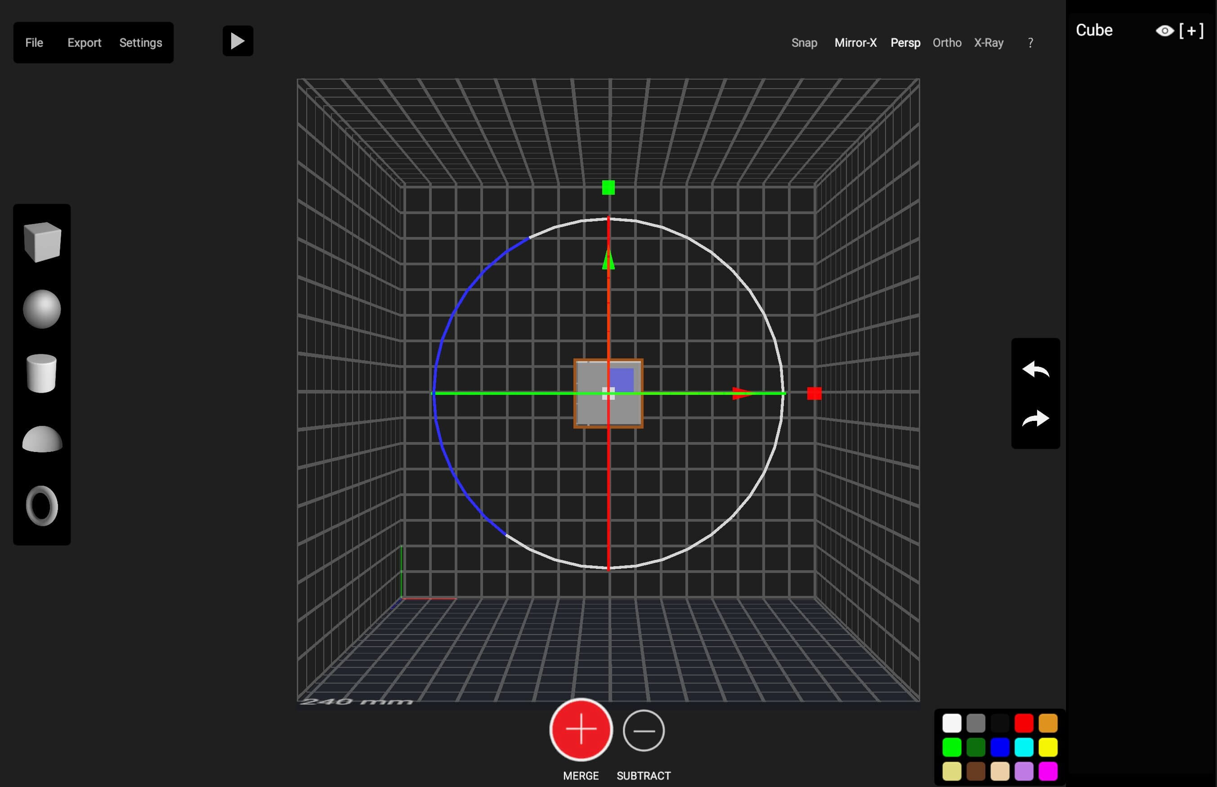Switch from Persp to Ortho view
Screen dimensions: 1217x787
click(x=946, y=42)
